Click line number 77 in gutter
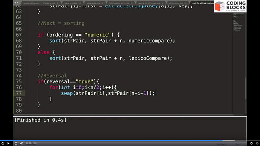This screenshot has width=260, height=146. coord(19,93)
